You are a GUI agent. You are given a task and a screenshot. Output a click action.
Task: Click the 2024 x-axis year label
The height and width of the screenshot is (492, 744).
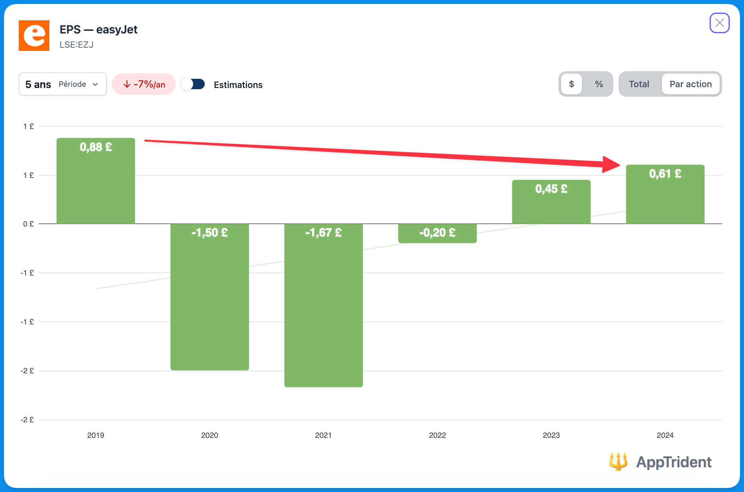coord(665,435)
